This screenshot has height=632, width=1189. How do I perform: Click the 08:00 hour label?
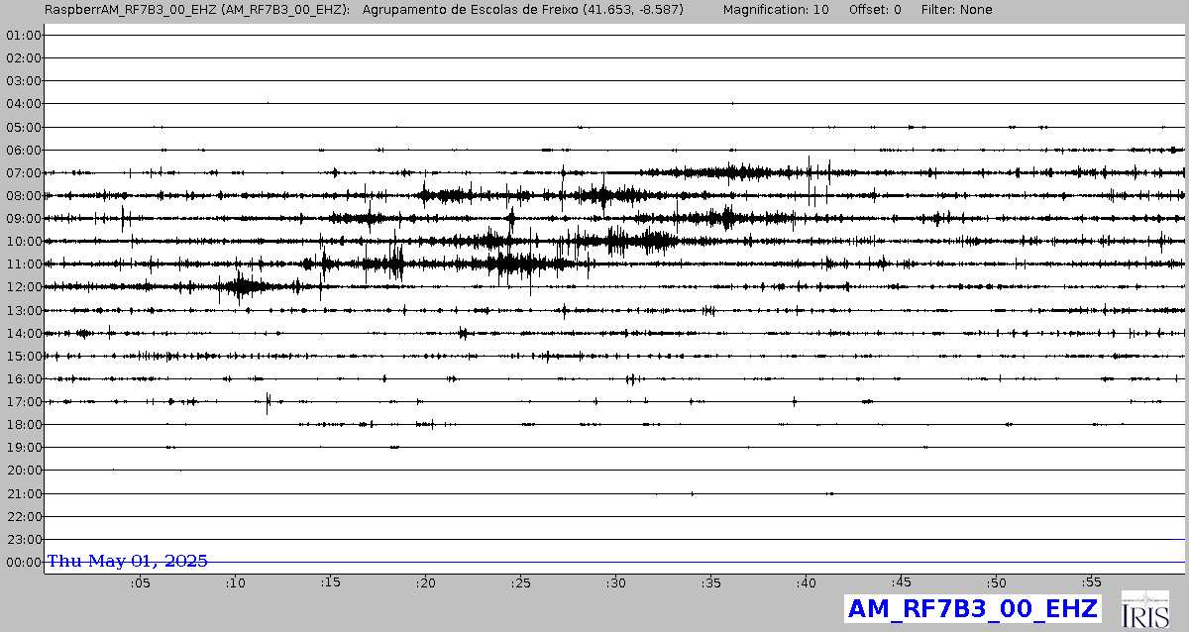coord(24,195)
